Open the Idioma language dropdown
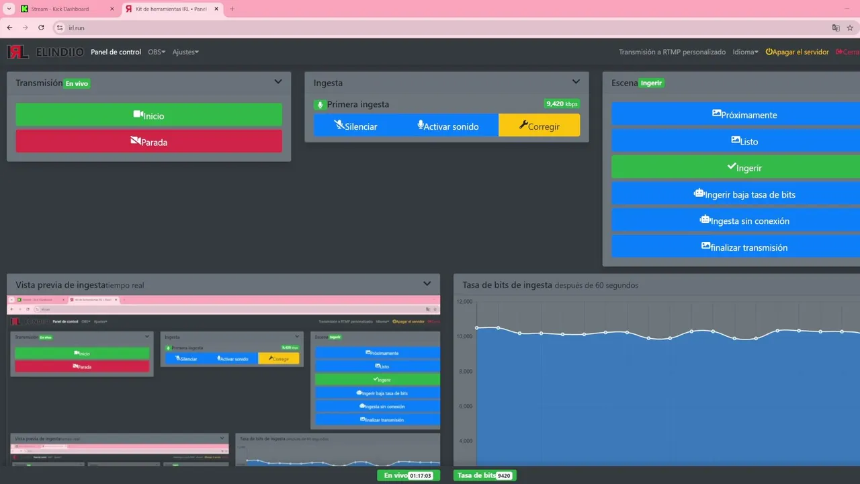The height and width of the screenshot is (484, 860). [x=746, y=52]
